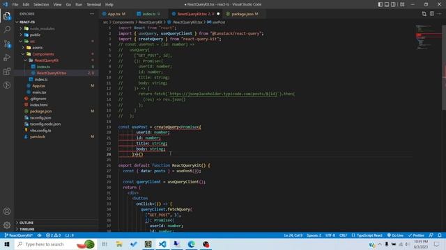Open the Edit menu
This screenshot has height=250, width=446.
click(26, 5)
